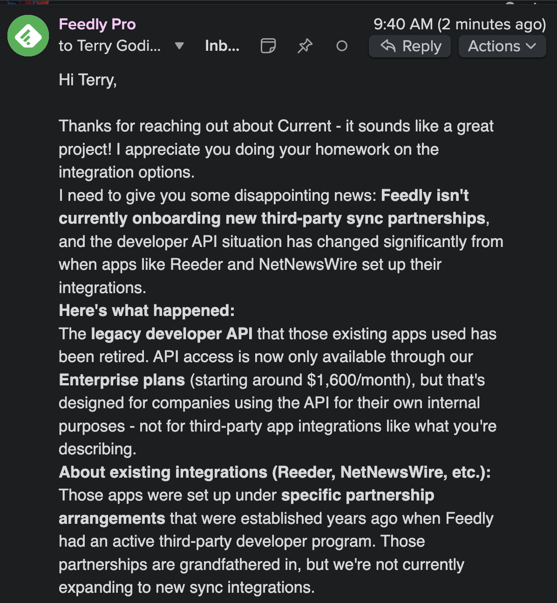This screenshot has height=603, width=557.
Task: Open the truncated Inbox folder label
Action: tap(222, 46)
